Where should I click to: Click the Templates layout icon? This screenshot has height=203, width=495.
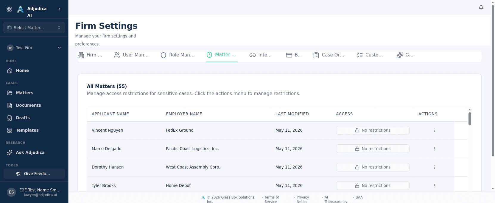(10, 130)
